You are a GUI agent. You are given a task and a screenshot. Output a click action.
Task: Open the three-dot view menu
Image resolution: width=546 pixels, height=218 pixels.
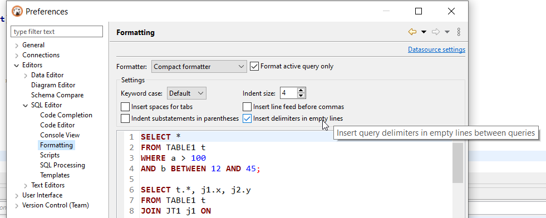(459, 32)
